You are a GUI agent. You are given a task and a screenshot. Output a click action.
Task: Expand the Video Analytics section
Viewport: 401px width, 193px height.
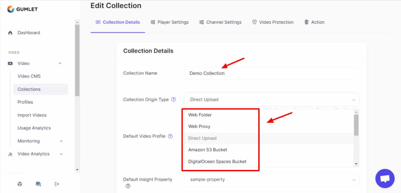(61, 154)
